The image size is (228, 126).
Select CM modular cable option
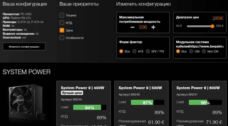click(191, 51)
